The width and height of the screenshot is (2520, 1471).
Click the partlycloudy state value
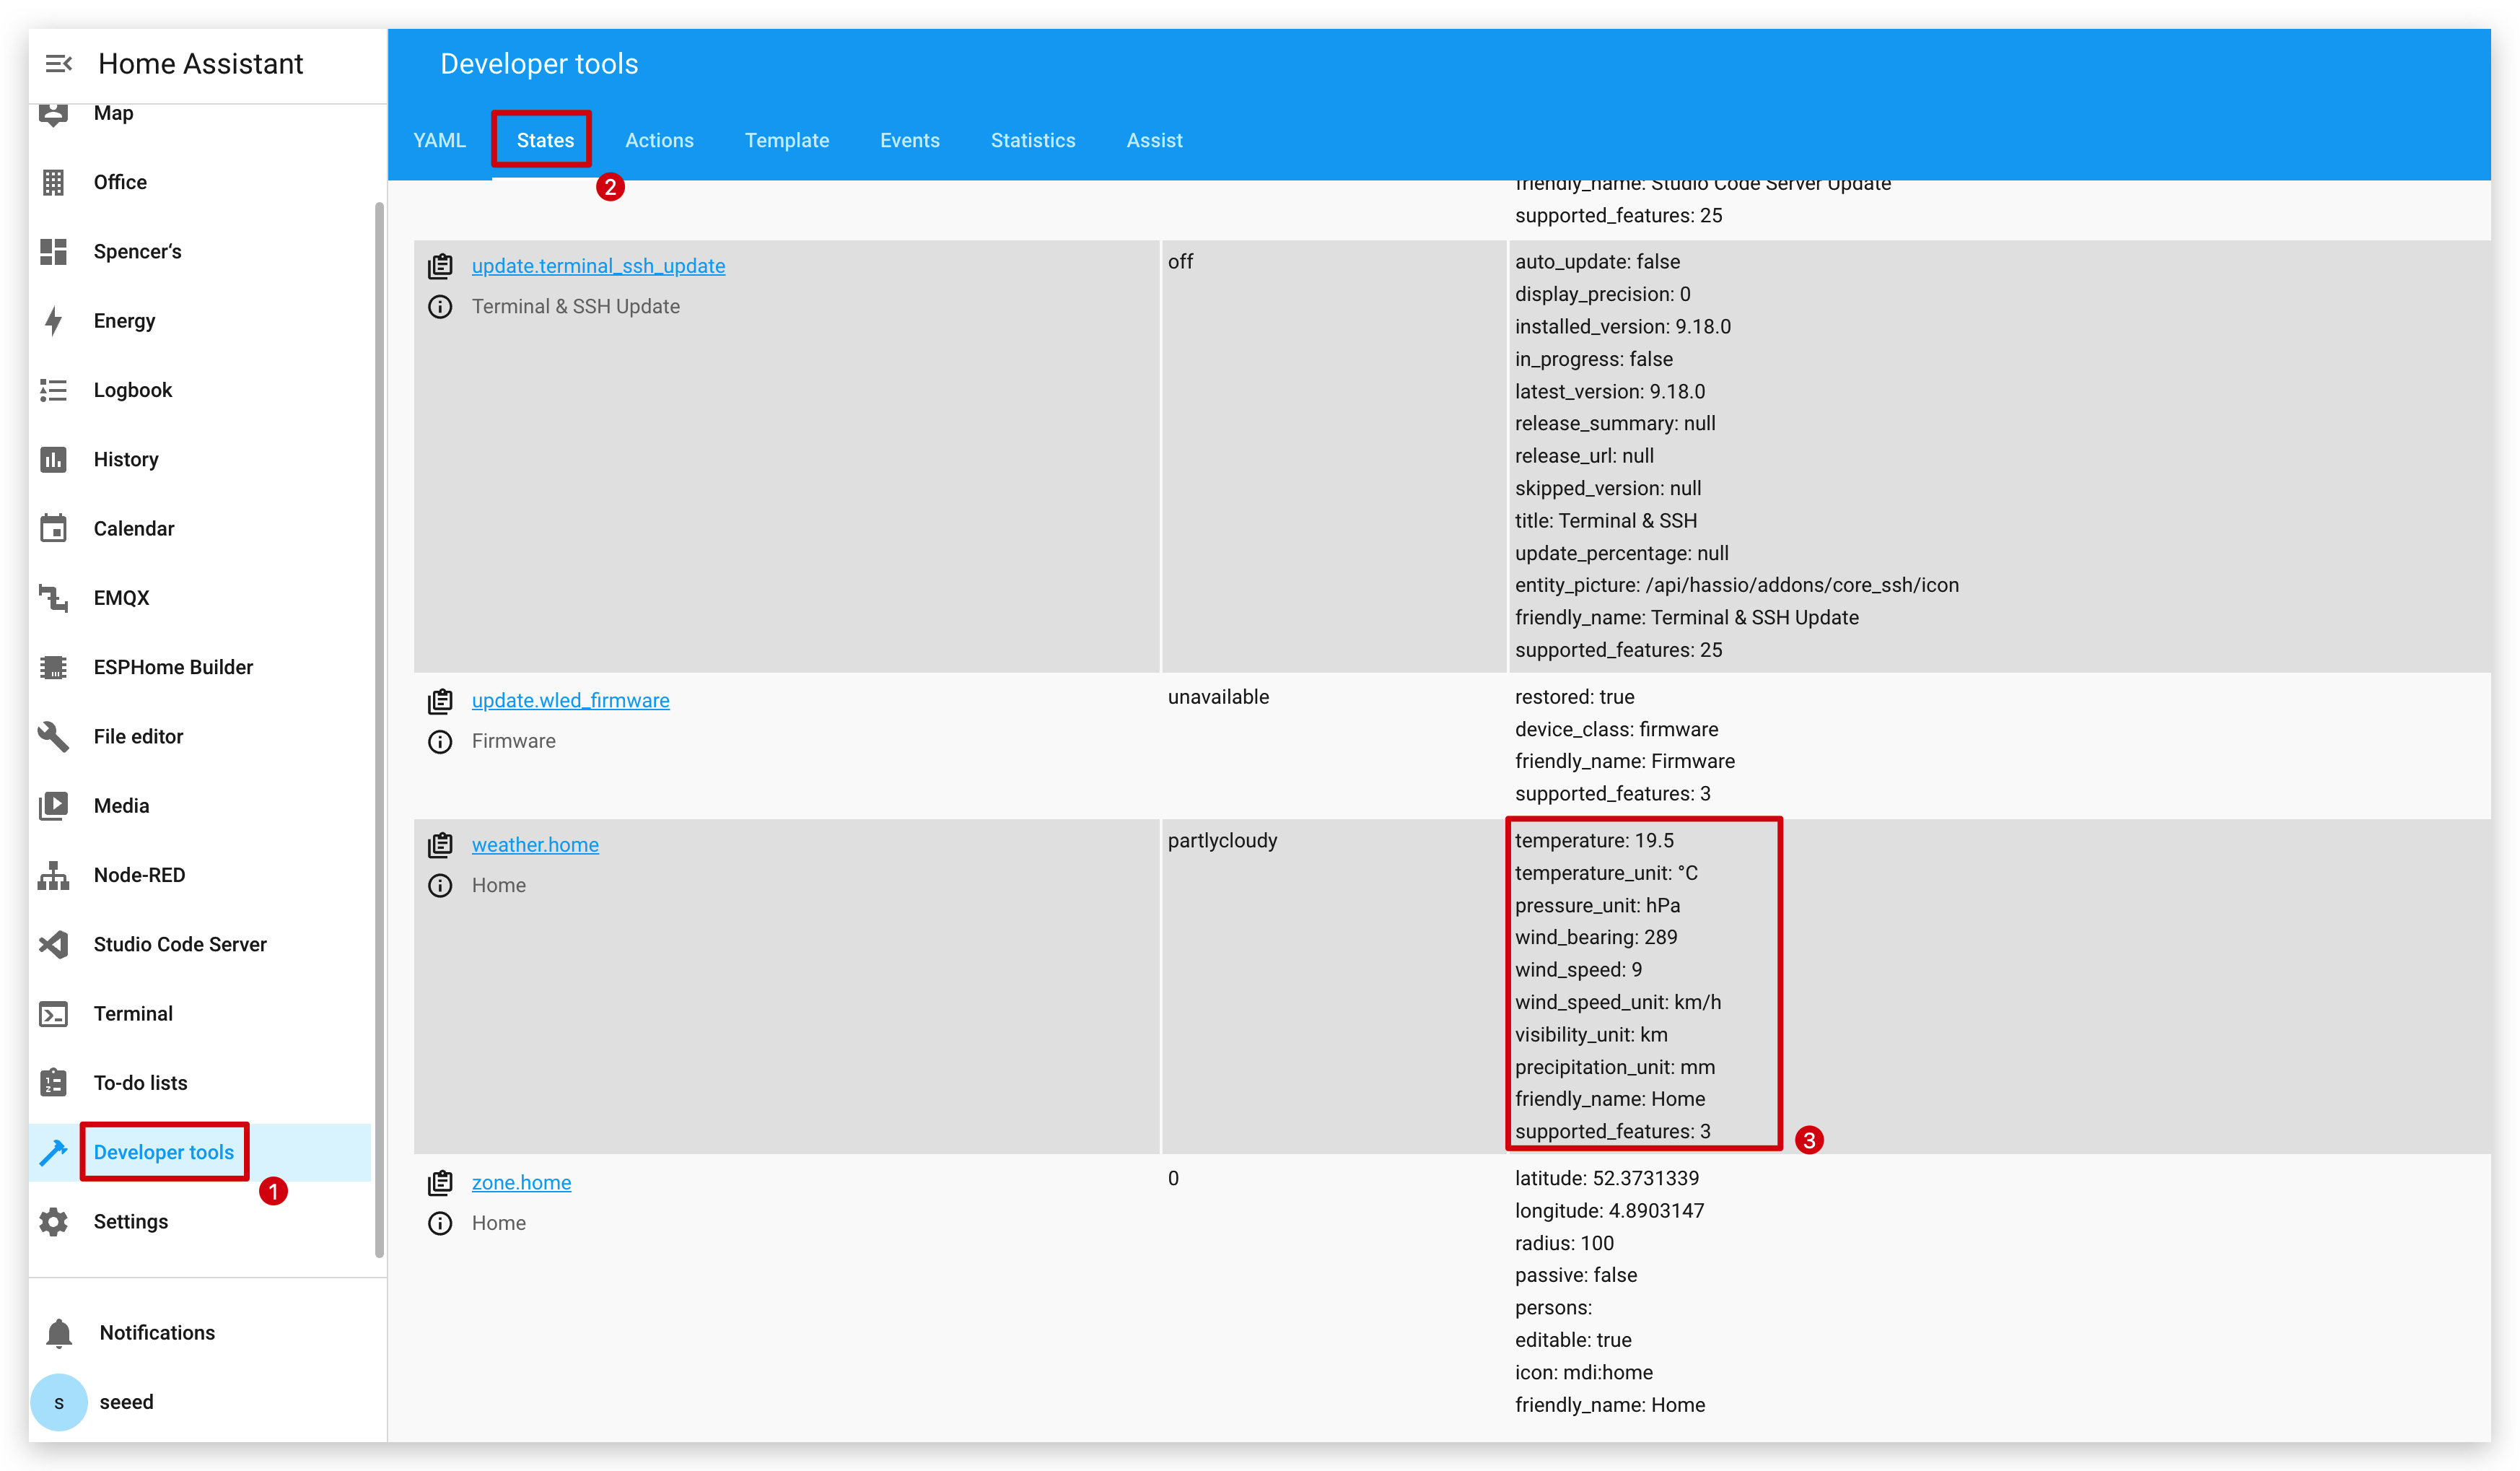[1222, 841]
